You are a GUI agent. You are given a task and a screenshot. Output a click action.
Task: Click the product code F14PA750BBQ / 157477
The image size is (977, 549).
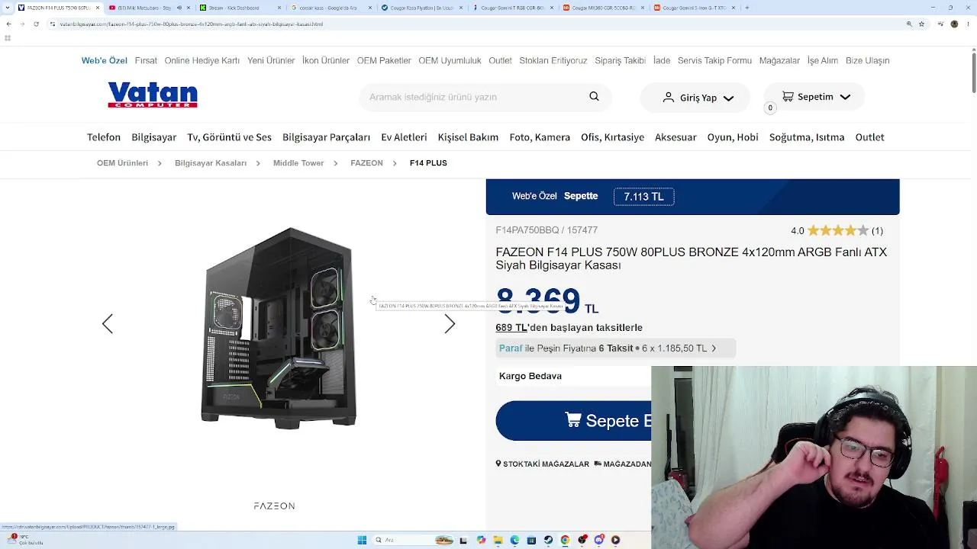click(x=547, y=230)
